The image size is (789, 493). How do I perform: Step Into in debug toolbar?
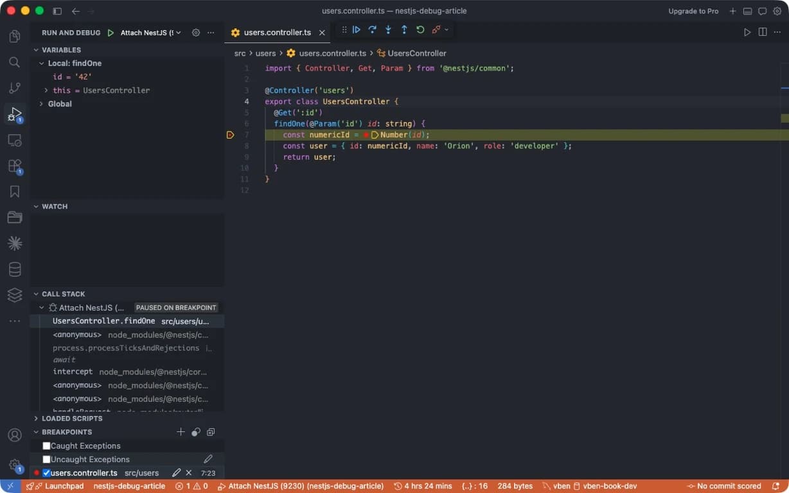pyautogui.click(x=388, y=30)
